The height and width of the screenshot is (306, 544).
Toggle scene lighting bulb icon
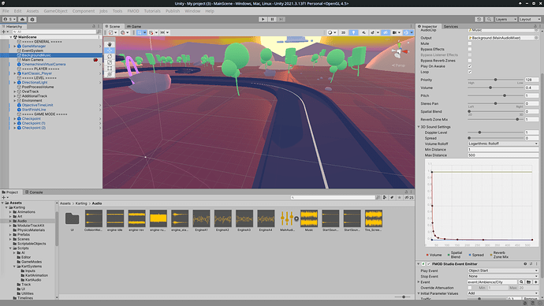coord(353,32)
